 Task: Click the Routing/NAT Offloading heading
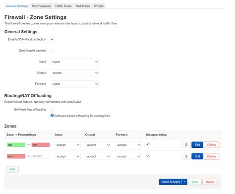[28, 96]
